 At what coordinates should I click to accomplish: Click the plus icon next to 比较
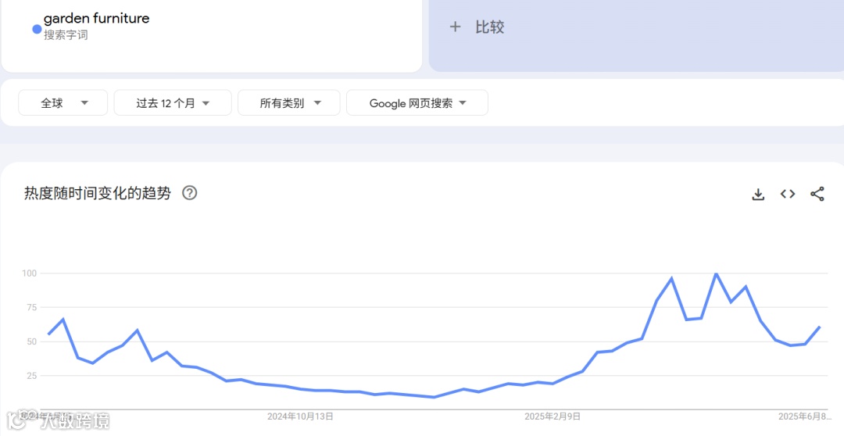tap(455, 27)
